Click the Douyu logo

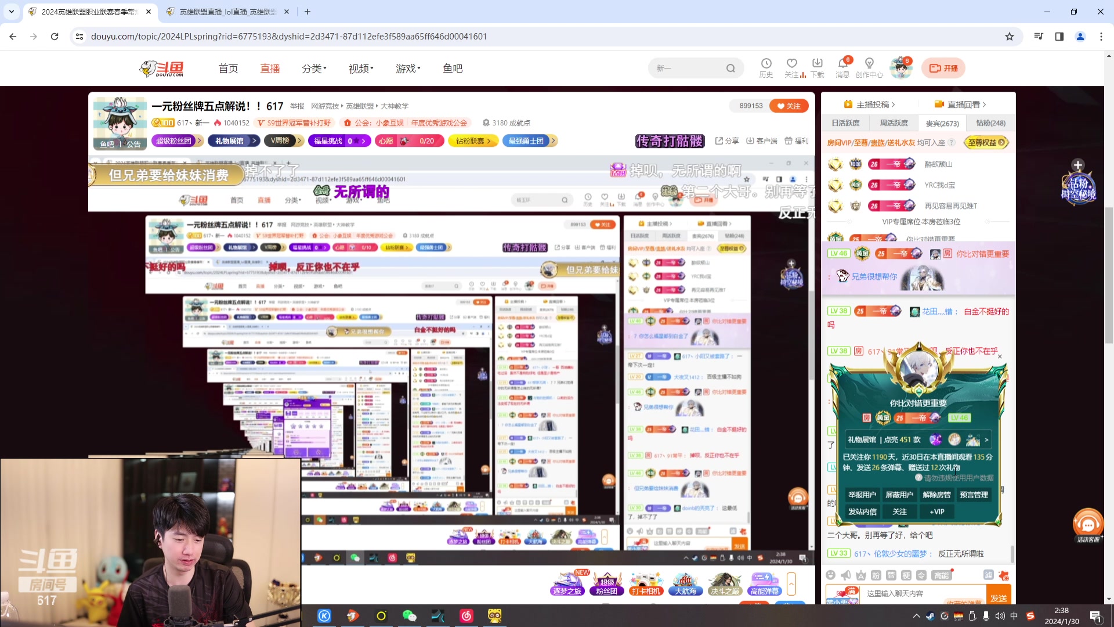pyautogui.click(x=162, y=69)
